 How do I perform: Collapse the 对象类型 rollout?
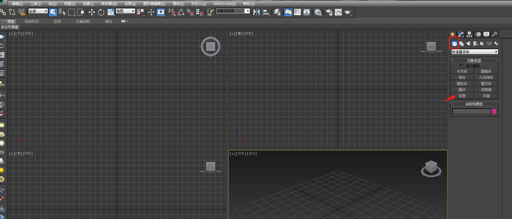tap(474, 61)
